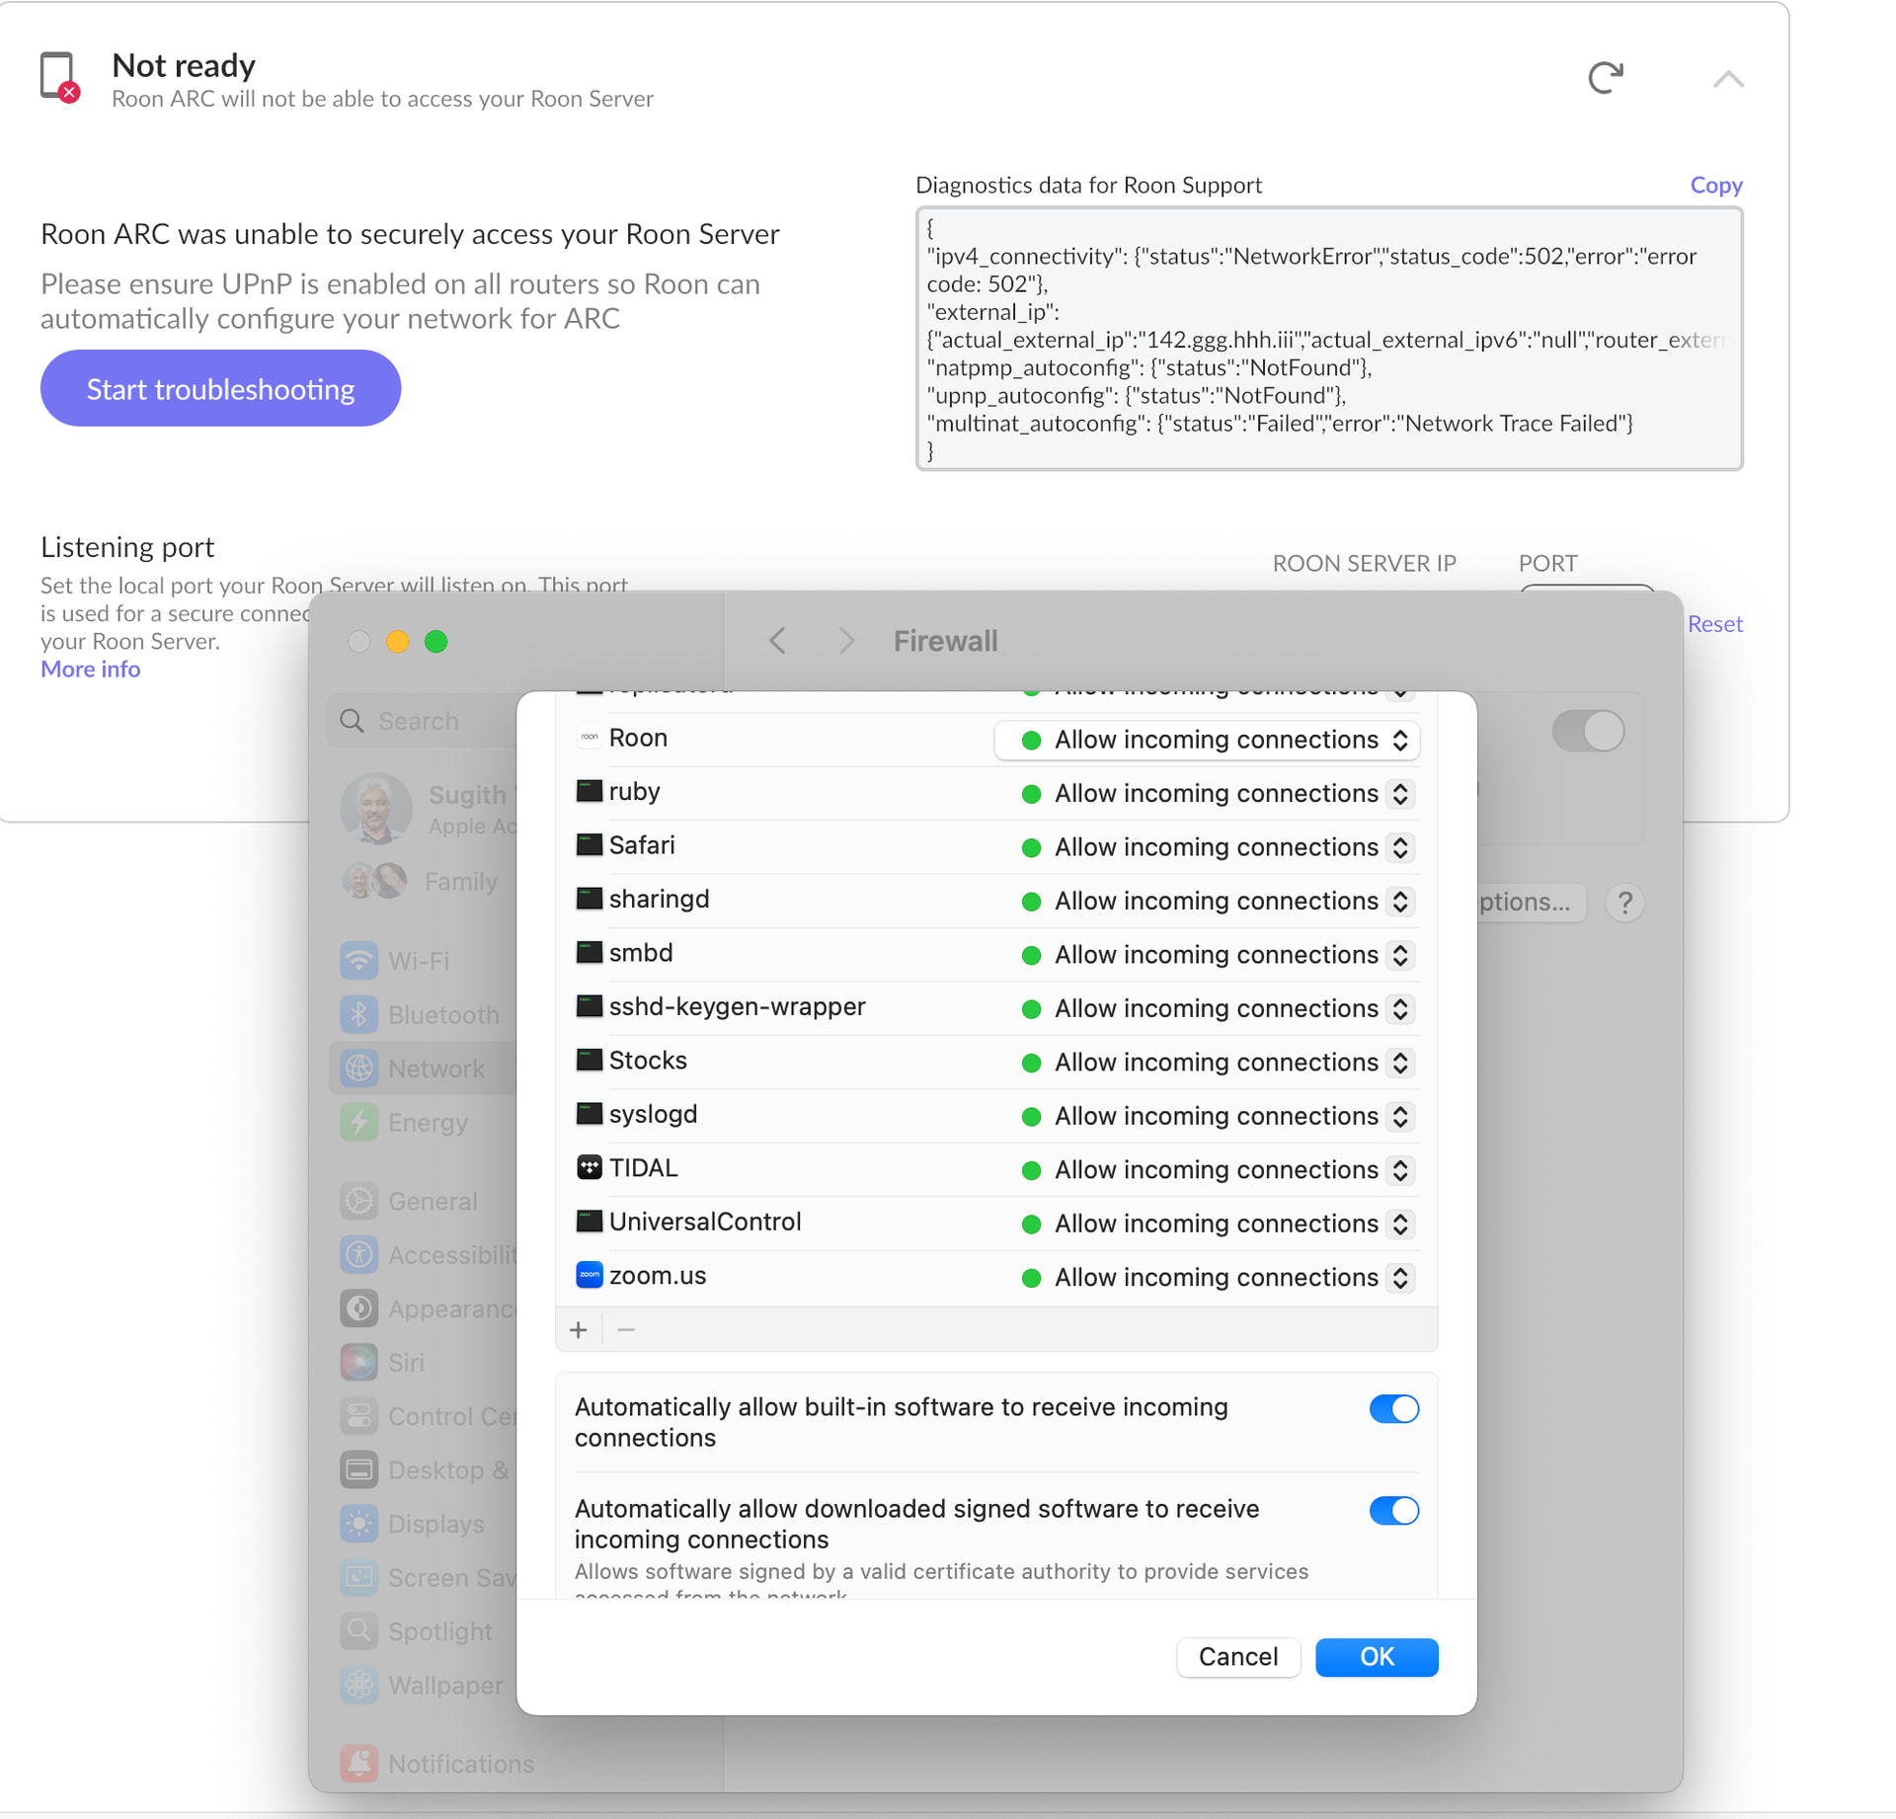The image size is (1896, 1819).
Task: Open Safari incoming connections dropdown
Action: [x=1217, y=847]
